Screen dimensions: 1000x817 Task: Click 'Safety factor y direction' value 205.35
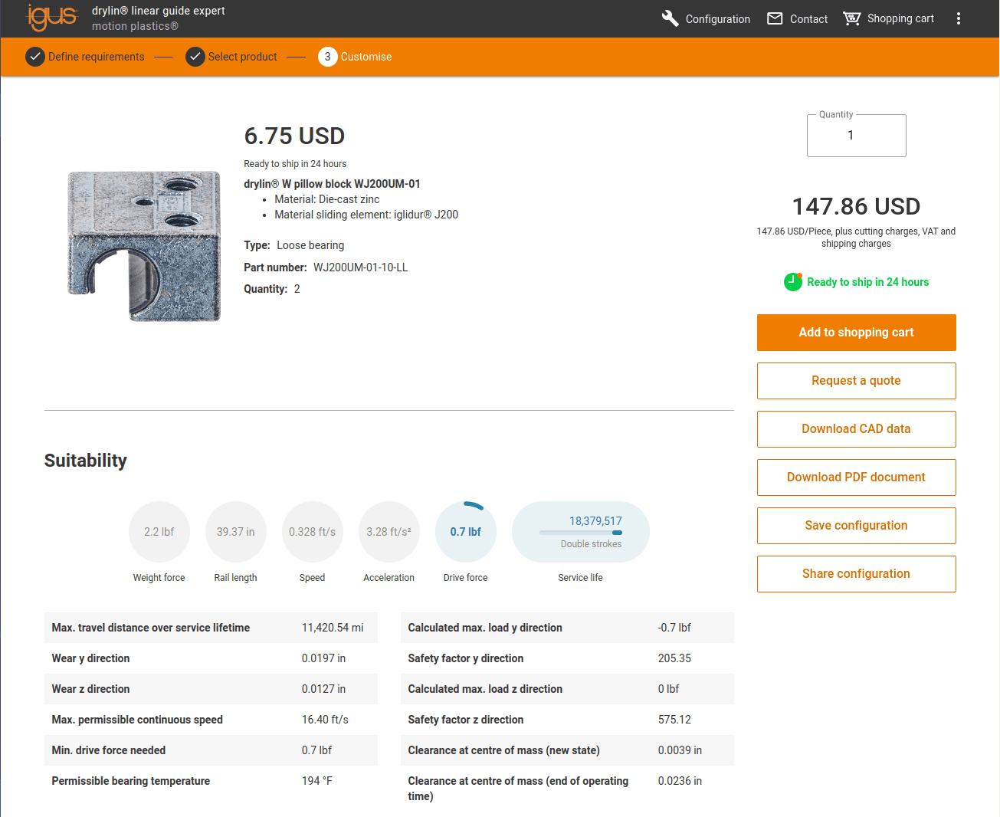(674, 658)
